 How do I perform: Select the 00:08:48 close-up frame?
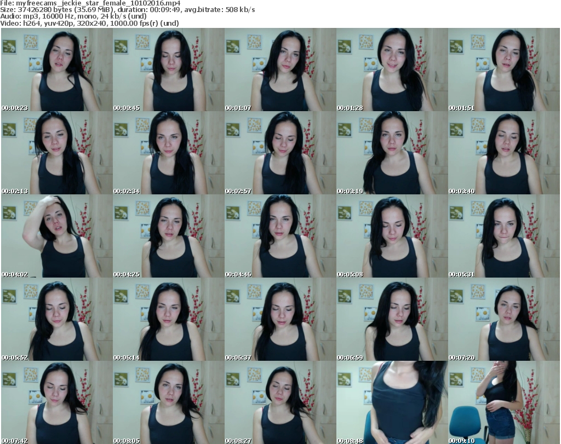[392, 402]
